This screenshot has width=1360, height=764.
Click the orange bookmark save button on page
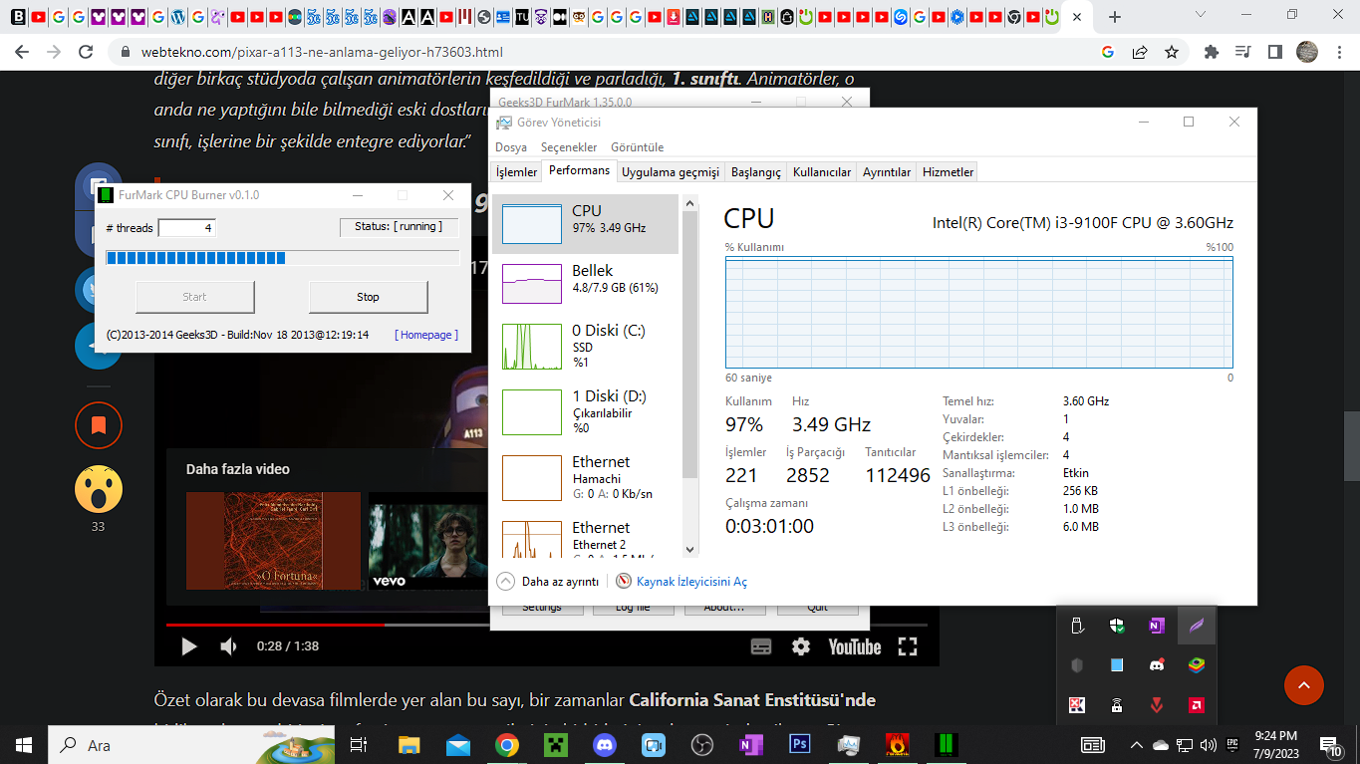tap(99, 426)
